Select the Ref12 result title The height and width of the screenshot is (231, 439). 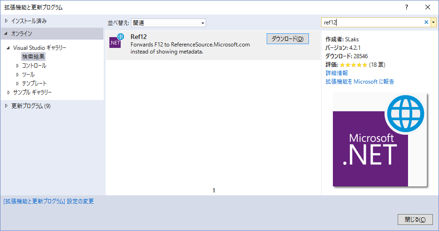click(x=139, y=37)
